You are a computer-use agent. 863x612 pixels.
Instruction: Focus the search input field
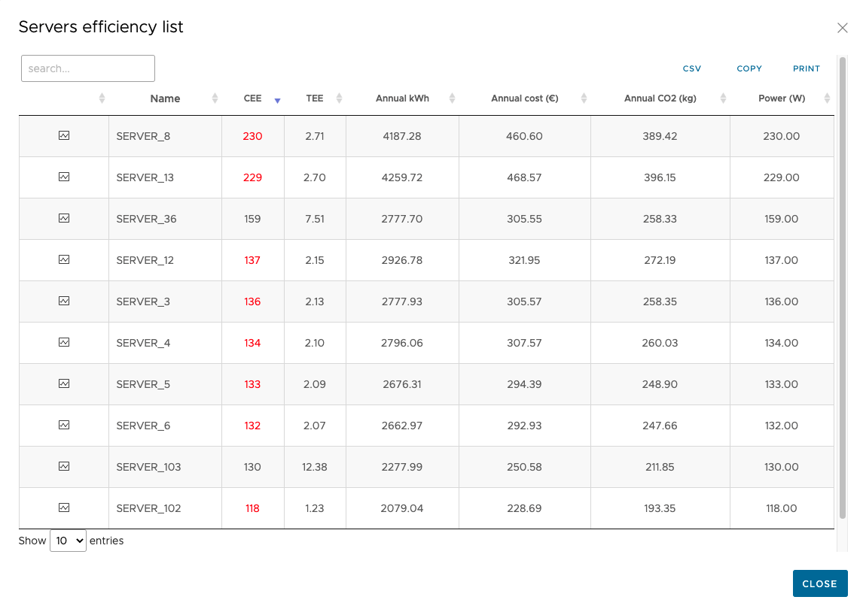(88, 68)
